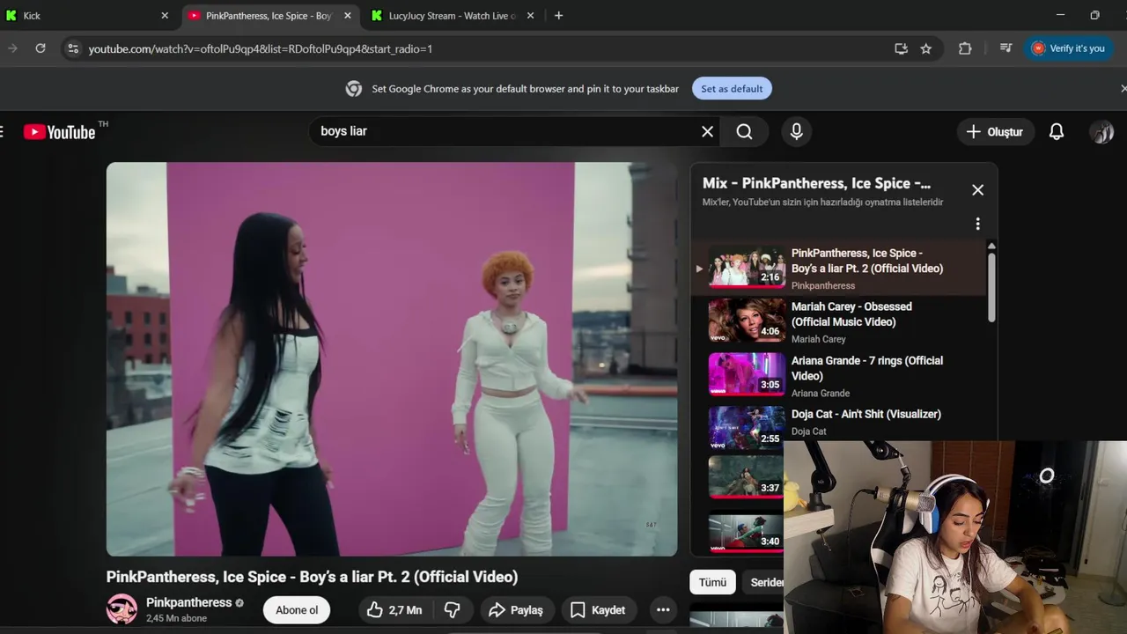The height and width of the screenshot is (634, 1127).
Task: Close the Kick tab
Action: click(x=165, y=16)
